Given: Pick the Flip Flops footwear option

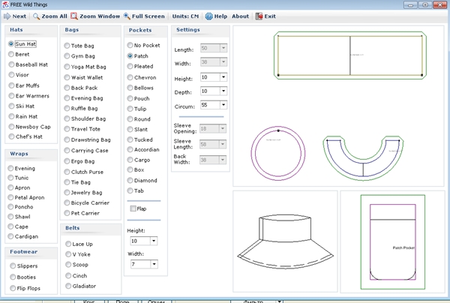Looking at the screenshot, I should 12,288.
